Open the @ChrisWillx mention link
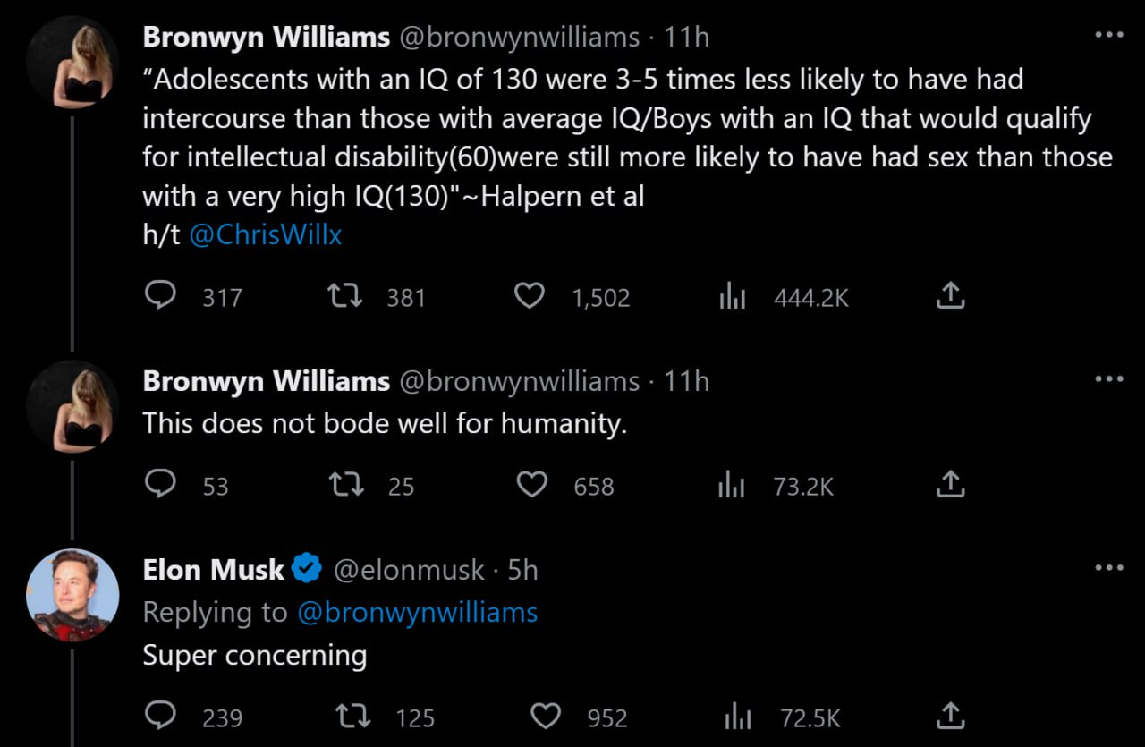 [266, 234]
